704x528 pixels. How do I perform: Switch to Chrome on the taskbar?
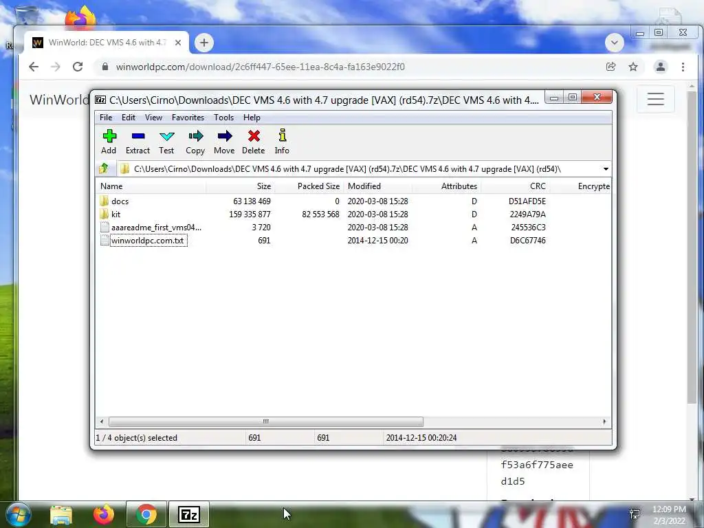click(x=146, y=515)
